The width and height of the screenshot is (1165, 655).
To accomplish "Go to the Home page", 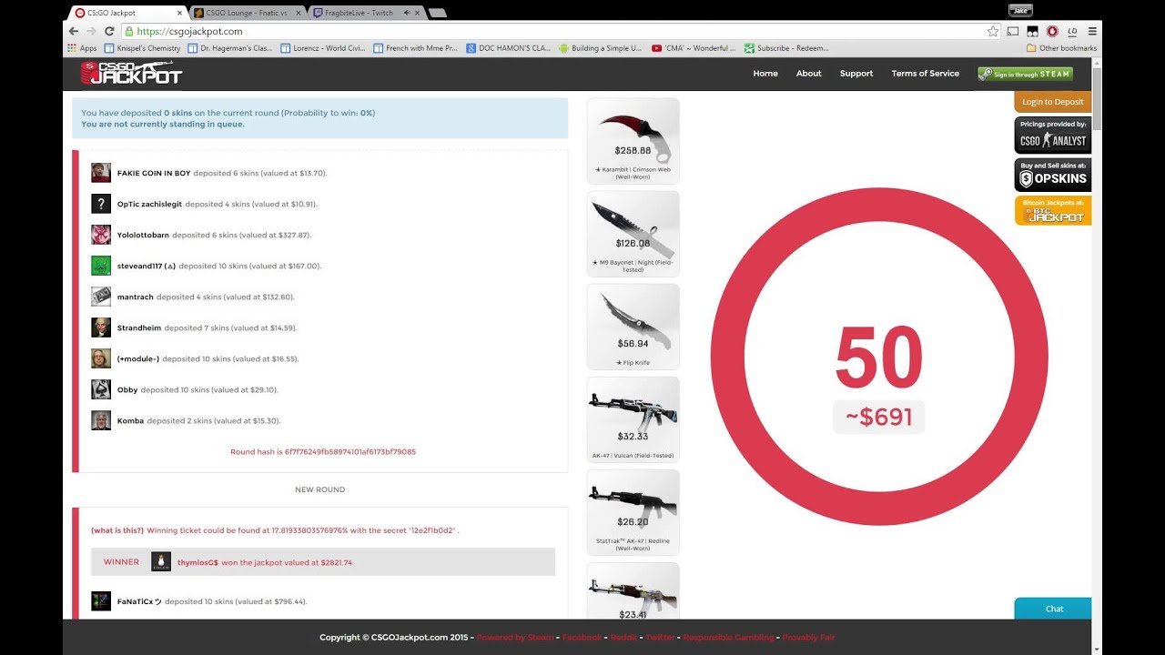I will pos(765,74).
